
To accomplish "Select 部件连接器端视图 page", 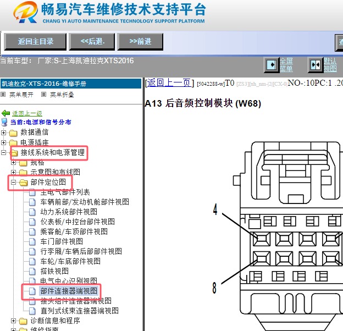I will (69, 291).
